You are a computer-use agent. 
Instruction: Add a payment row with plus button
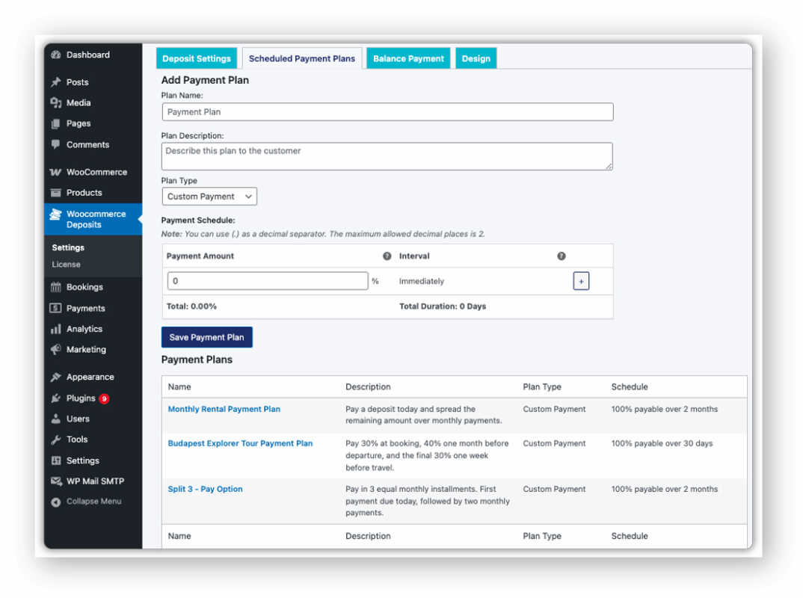(581, 281)
